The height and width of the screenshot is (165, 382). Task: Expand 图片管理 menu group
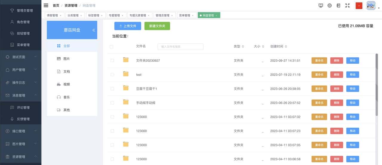click(21, 144)
